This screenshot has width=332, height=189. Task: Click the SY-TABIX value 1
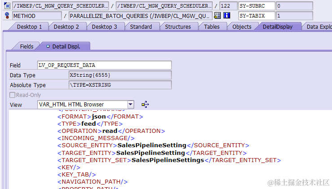click(294, 16)
